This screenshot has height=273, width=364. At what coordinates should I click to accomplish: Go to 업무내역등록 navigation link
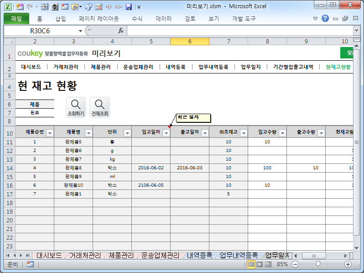pos(213,67)
